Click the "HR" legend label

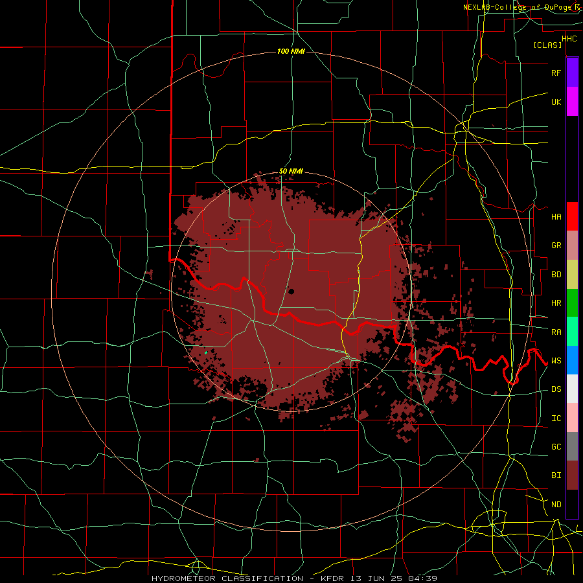coord(556,303)
